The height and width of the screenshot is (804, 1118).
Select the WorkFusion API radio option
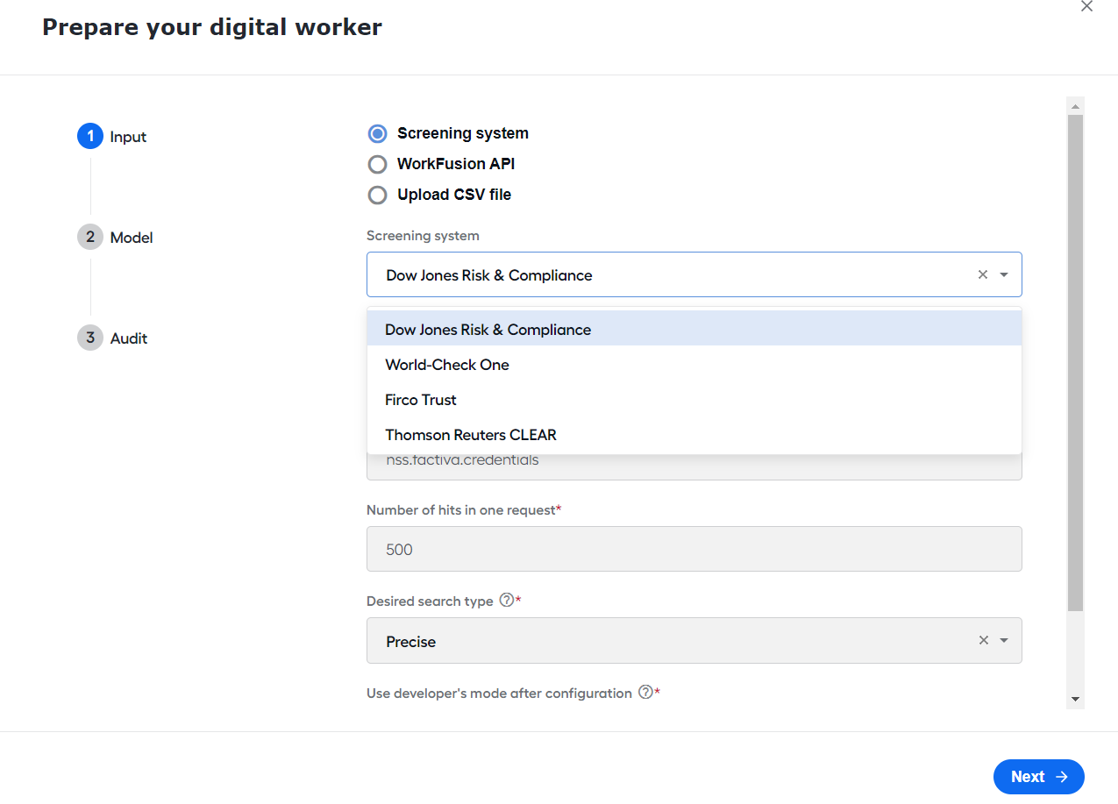point(377,164)
